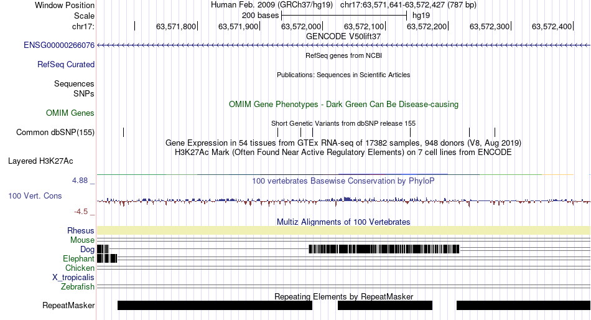Click the Multiz Alignments of 100 Vertebrates title
Image resolution: width=591 pixels, height=320 pixels.
click(343, 222)
